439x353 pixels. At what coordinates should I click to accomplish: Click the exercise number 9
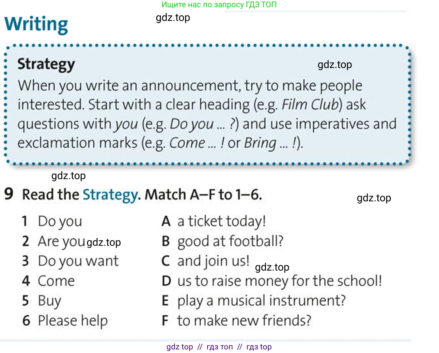tap(9, 194)
